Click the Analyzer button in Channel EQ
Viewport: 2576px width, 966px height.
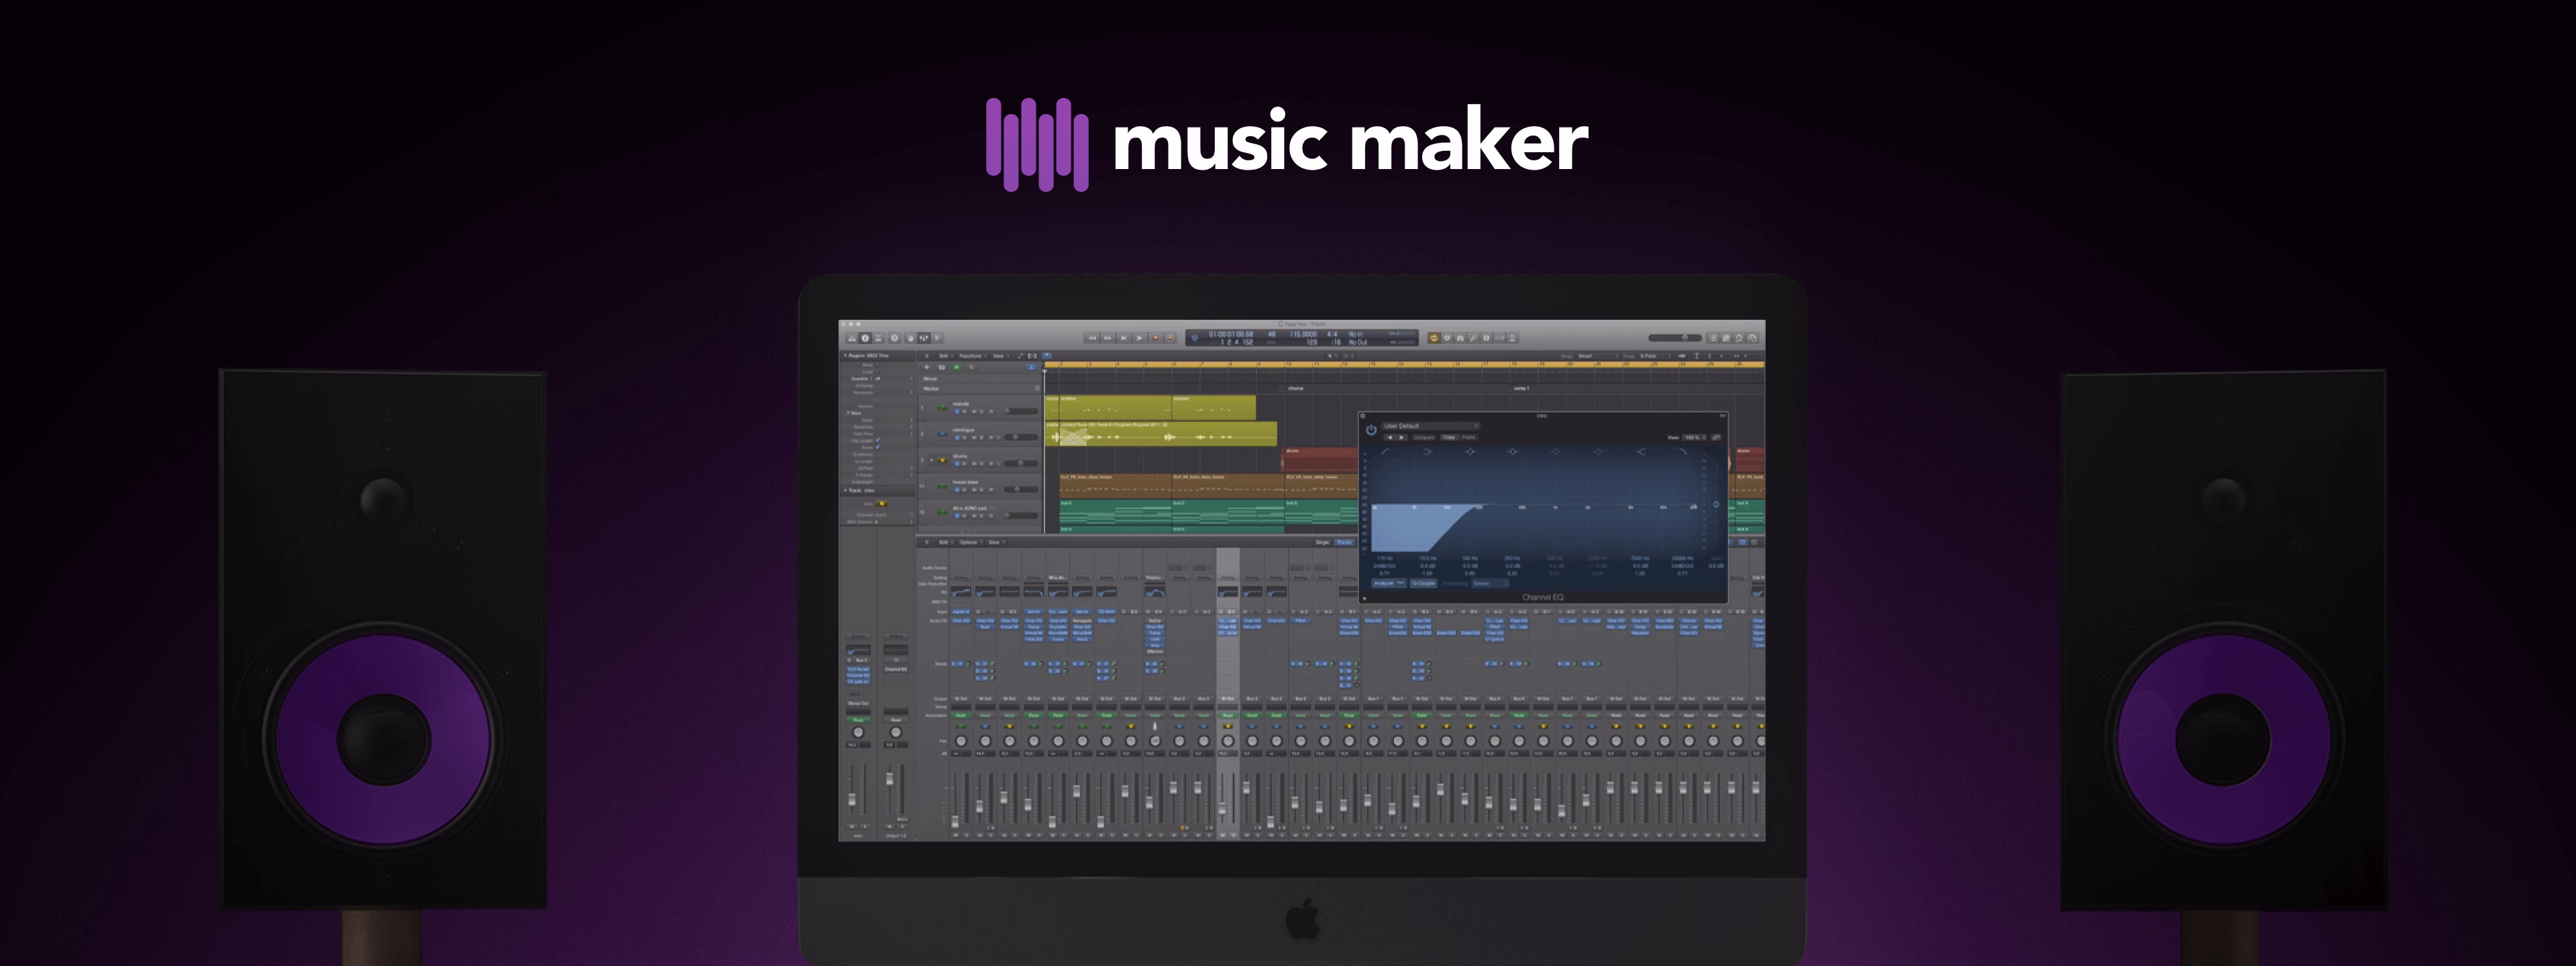tap(1384, 584)
